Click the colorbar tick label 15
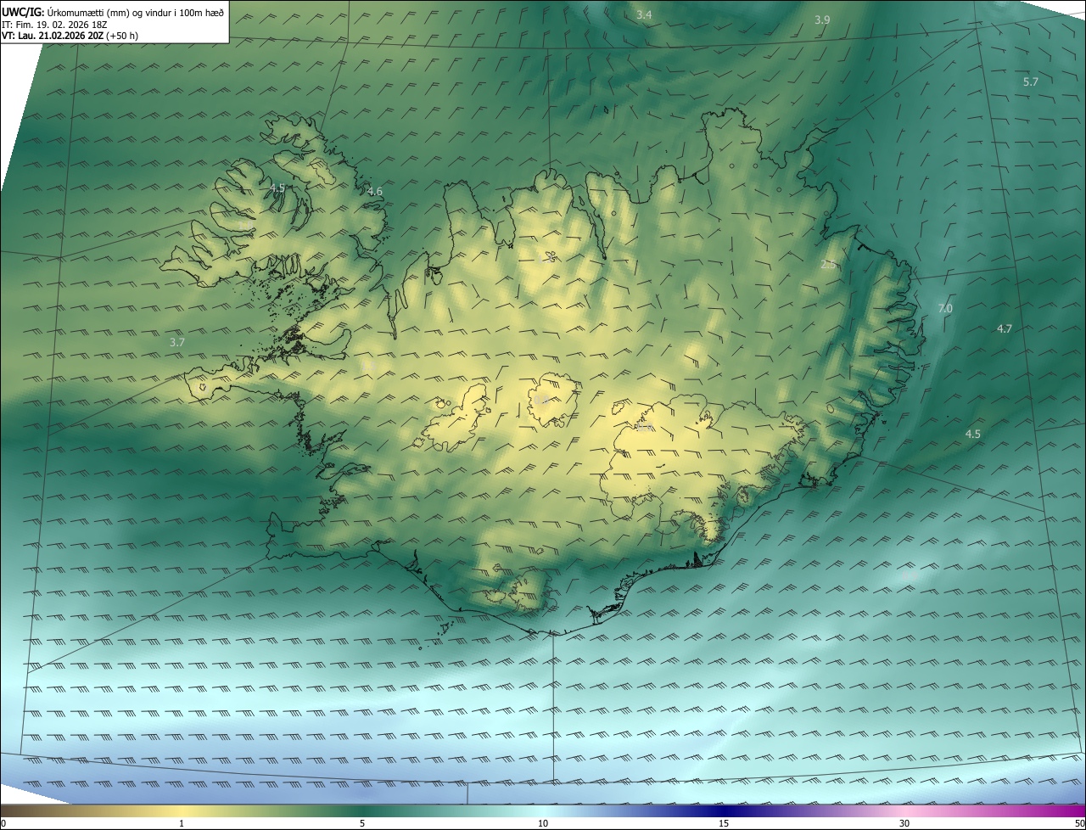 [724, 823]
